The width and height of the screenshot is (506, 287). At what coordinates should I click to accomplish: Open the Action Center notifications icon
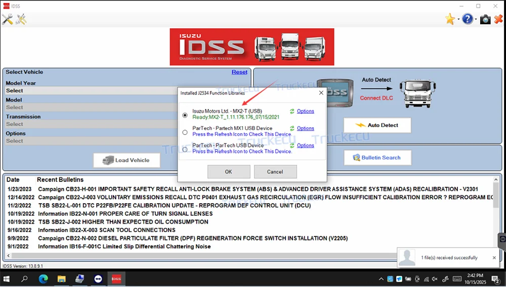496,279
